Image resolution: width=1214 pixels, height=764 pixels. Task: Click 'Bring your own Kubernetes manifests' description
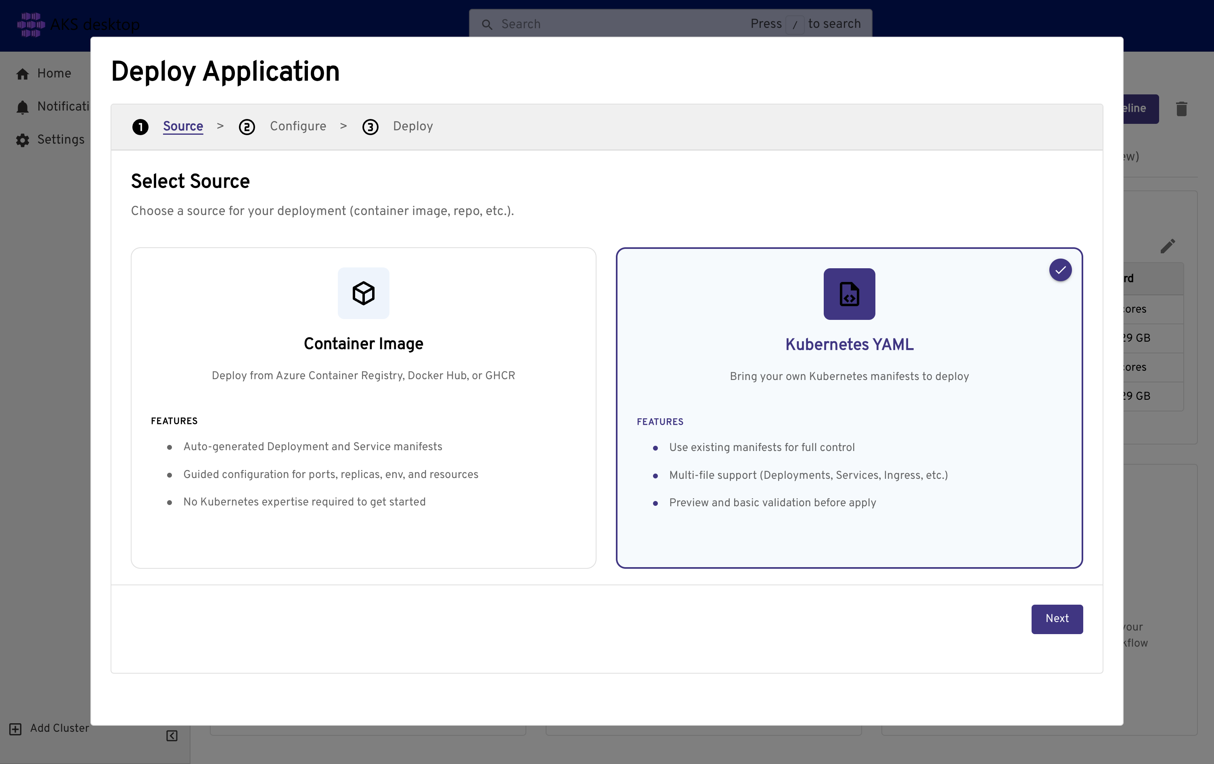850,376
